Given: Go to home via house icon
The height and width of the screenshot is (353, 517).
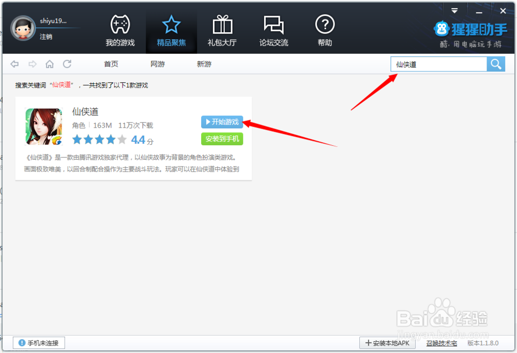Looking at the screenshot, I should [50, 64].
